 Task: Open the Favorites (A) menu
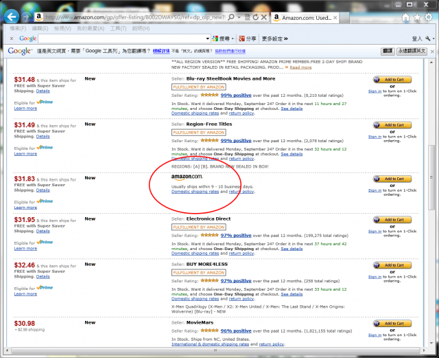[91, 28]
